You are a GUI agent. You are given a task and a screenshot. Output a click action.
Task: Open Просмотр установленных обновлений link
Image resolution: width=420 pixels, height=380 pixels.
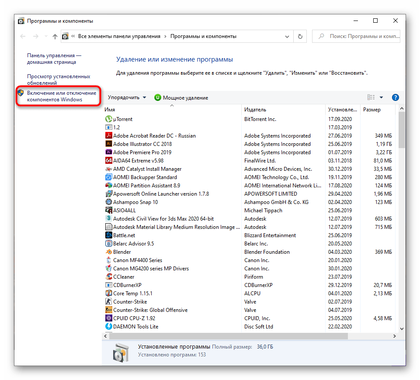(59, 79)
